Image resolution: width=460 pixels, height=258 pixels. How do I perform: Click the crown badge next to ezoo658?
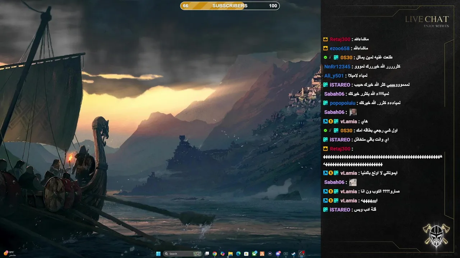point(325,48)
